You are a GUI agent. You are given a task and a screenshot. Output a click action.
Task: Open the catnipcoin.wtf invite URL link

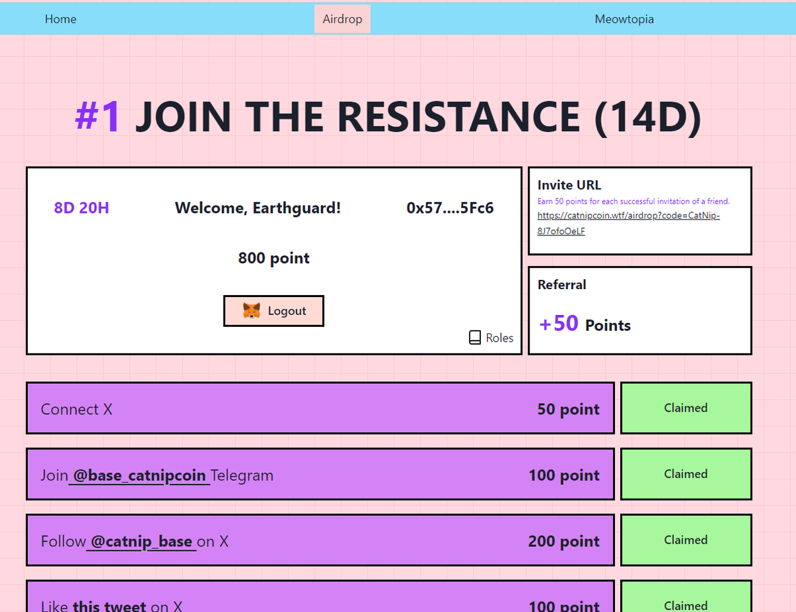tap(628, 223)
